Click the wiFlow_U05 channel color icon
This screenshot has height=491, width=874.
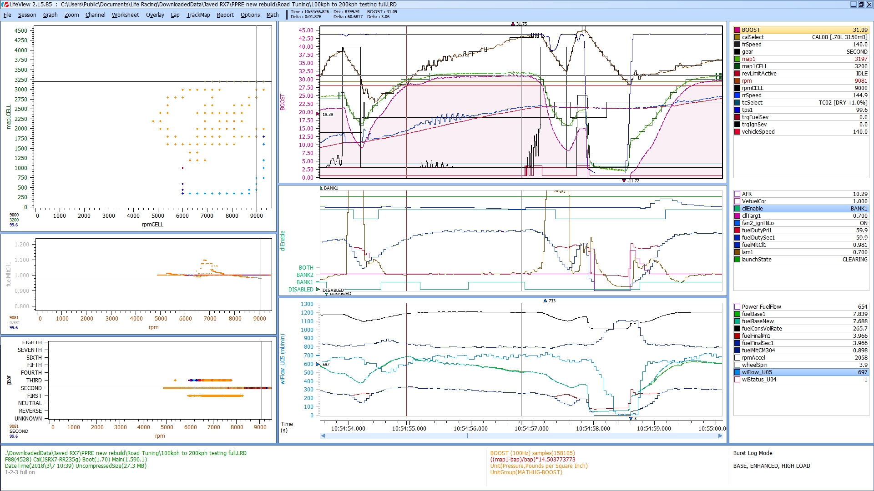737,372
